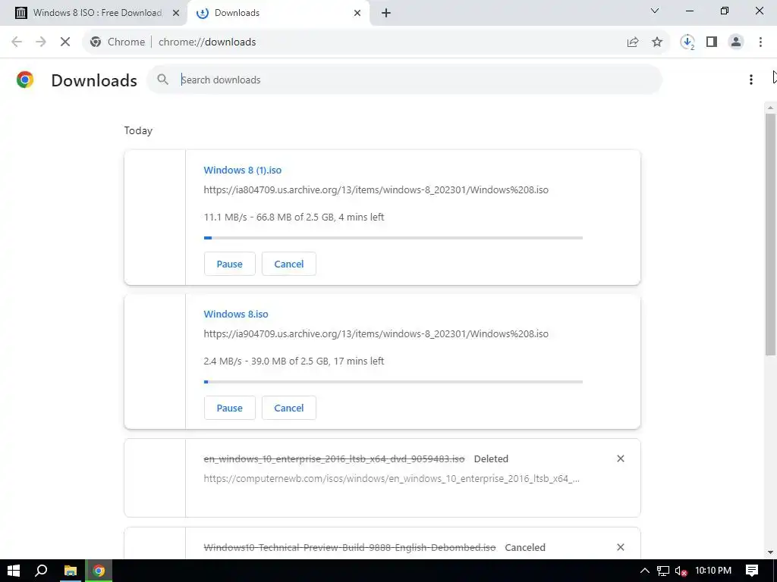Open the taskbar search icon

pyautogui.click(x=41, y=571)
